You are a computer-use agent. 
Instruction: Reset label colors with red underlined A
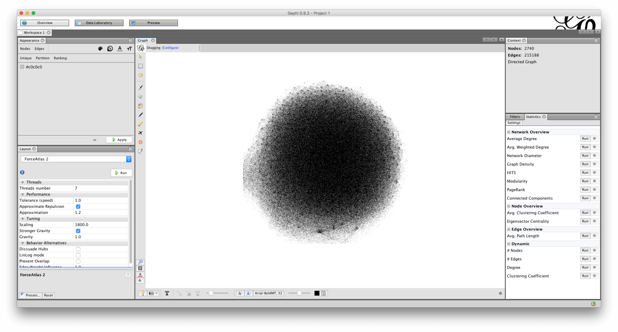pos(140,274)
